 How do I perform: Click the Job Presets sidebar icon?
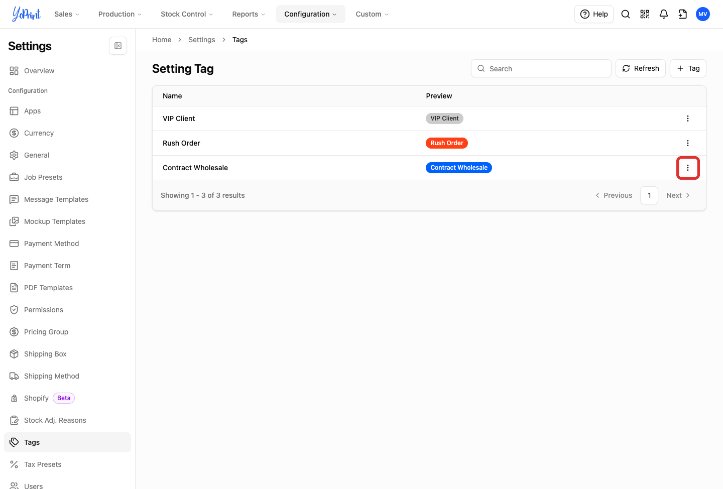click(x=14, y=177)
